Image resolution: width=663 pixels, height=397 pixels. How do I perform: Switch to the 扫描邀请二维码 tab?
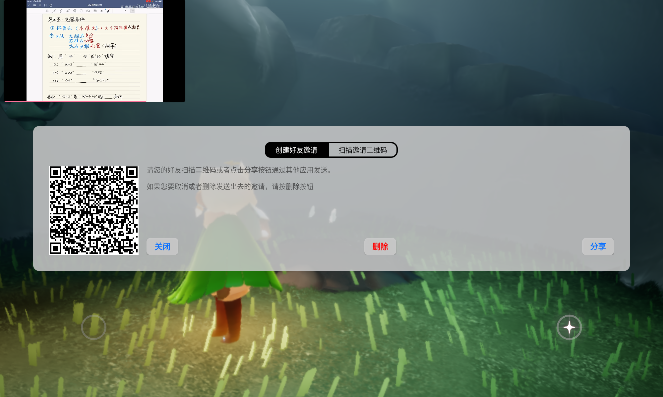[x=363, y=150]
